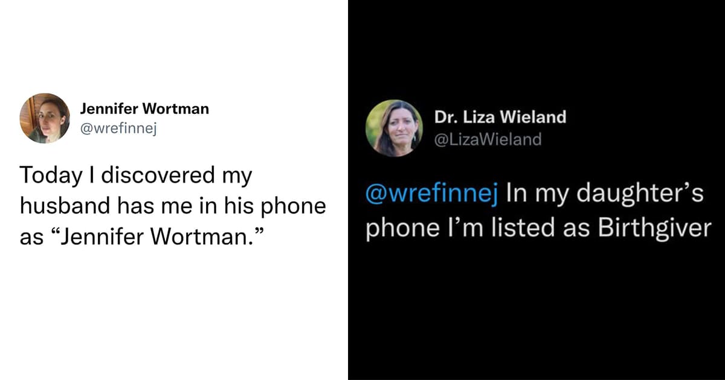The image size is (725, 380).
Task: Open Dr. Liza Wieland's profile avatar
Action: (x=393, y=128)
